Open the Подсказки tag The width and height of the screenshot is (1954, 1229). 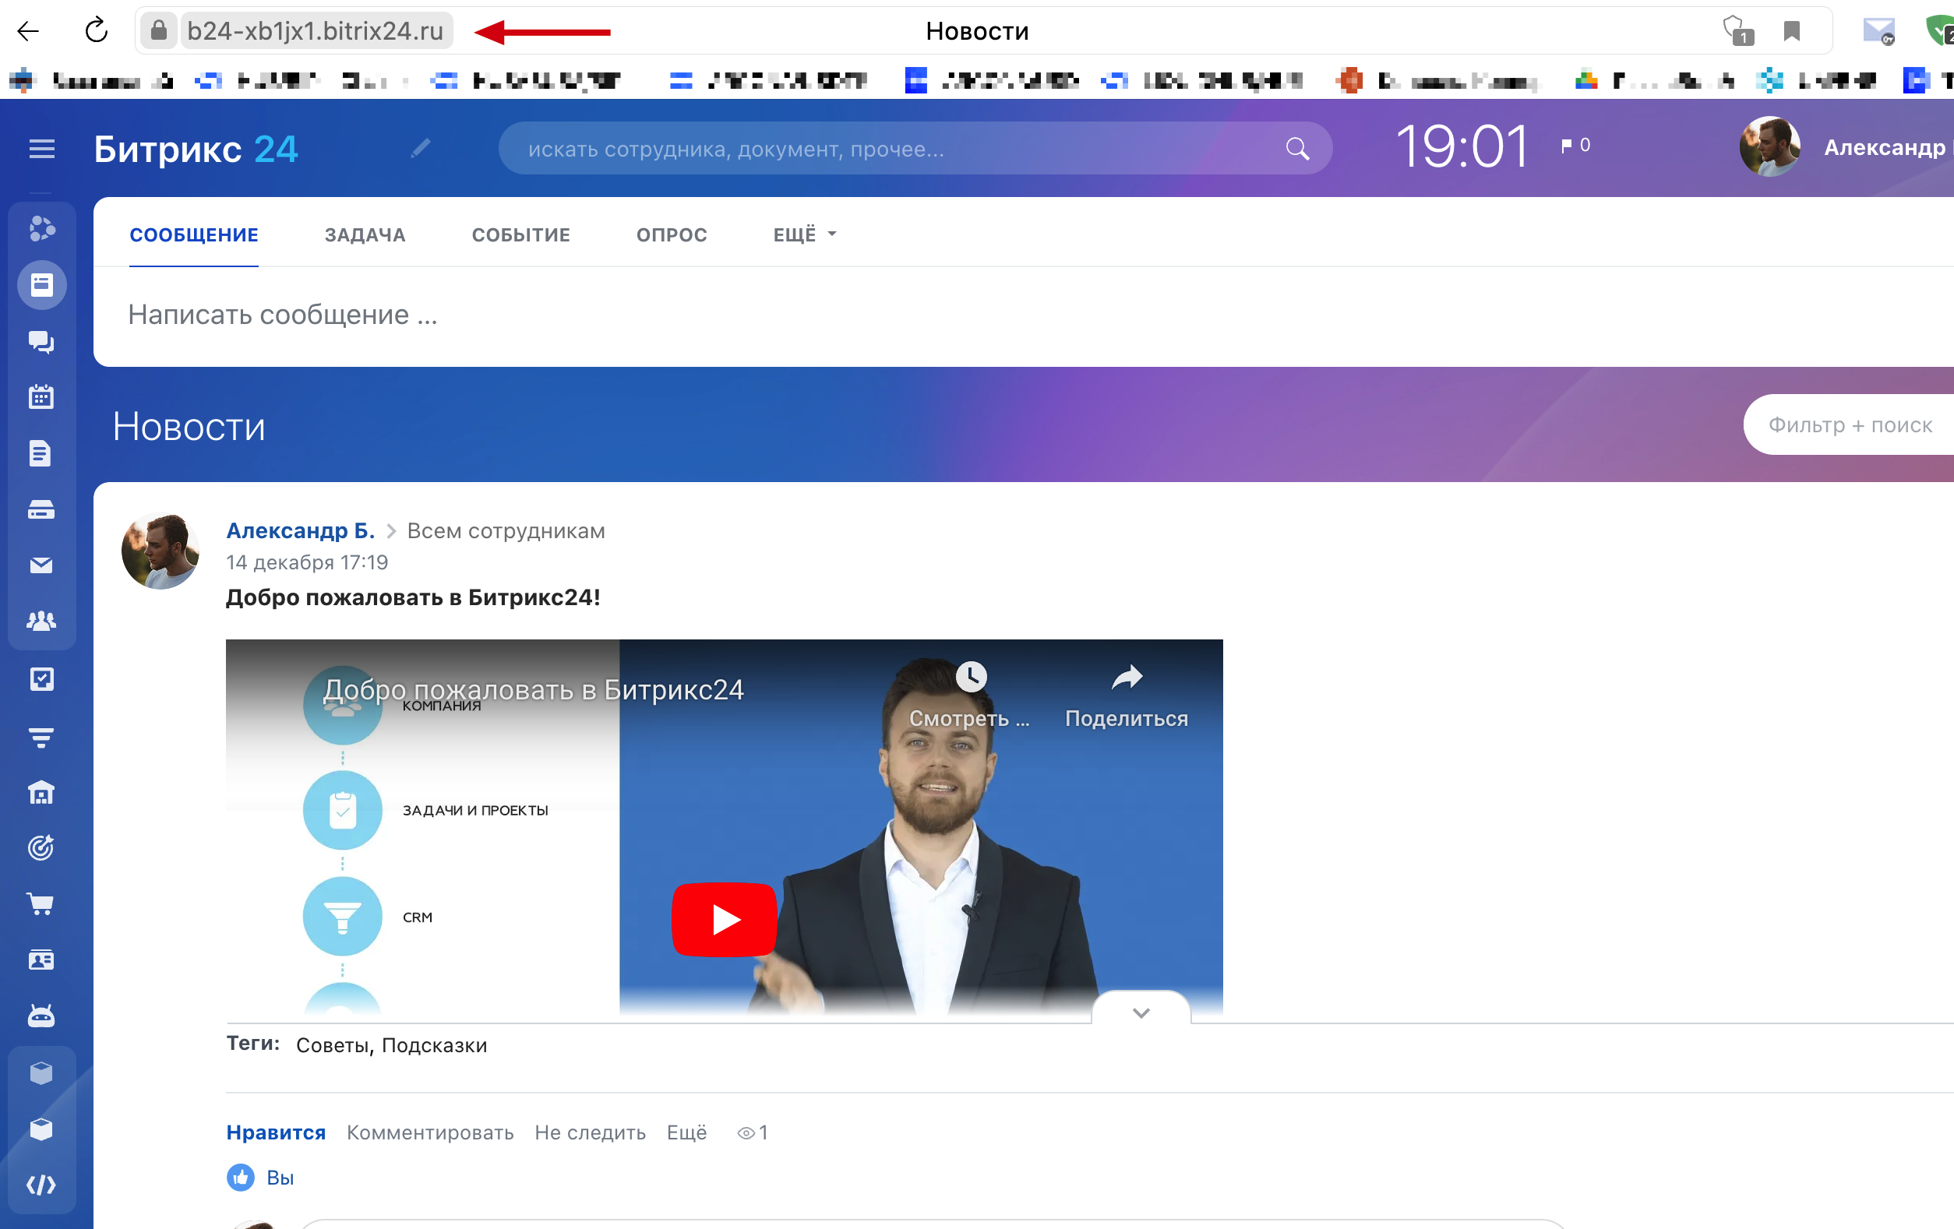434,1045
